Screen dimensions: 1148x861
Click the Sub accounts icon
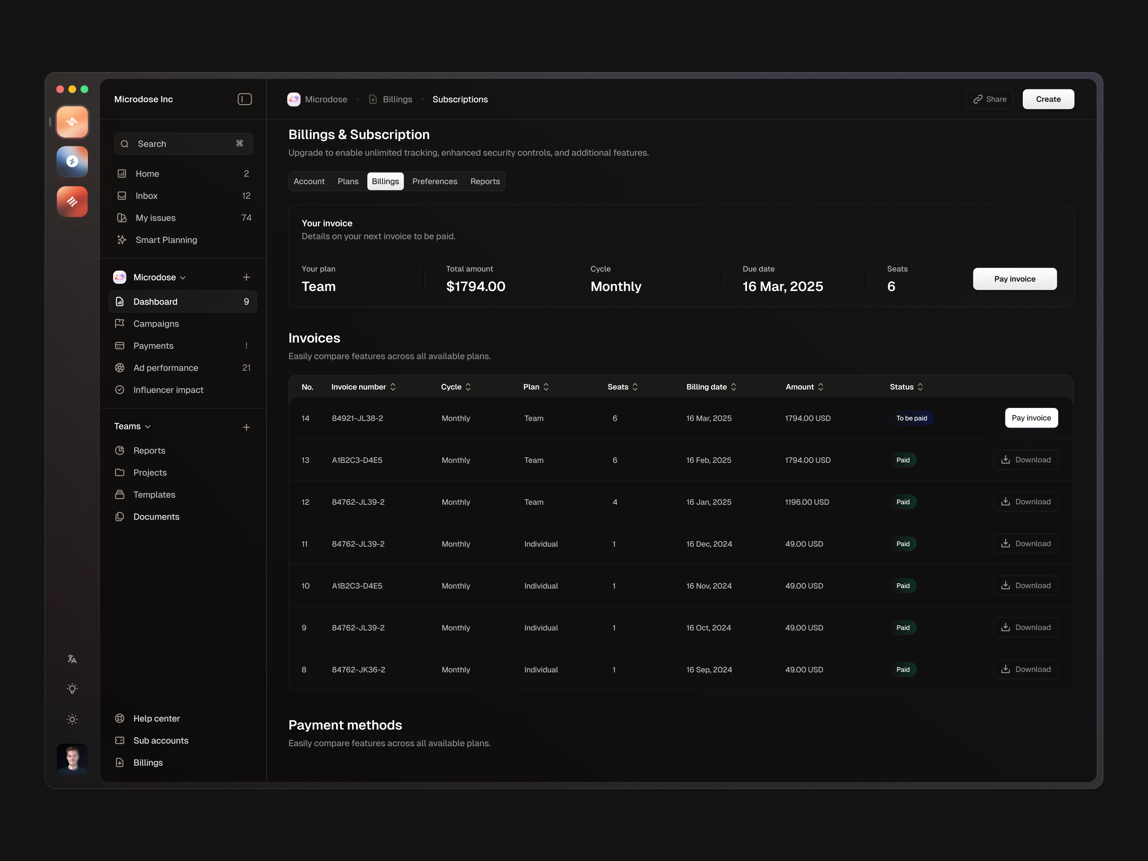pyautogui.click(x=120, y=740)
